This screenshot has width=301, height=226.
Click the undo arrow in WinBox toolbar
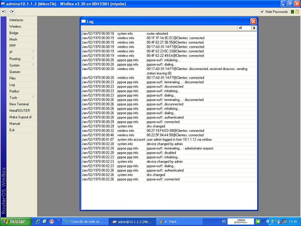tap(4, 12)
